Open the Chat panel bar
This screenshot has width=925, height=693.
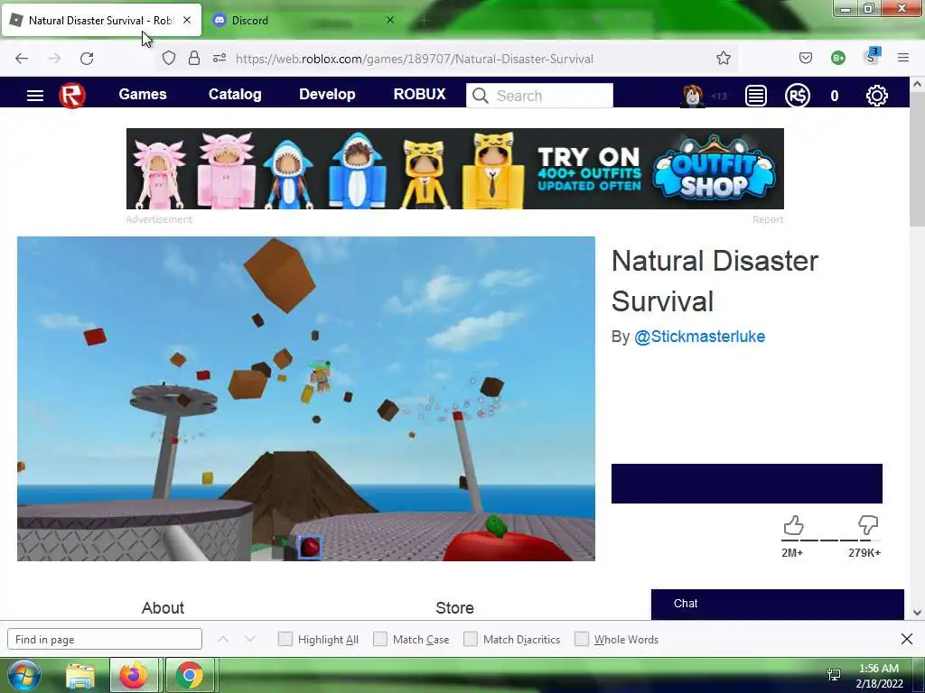pos(778,604)
